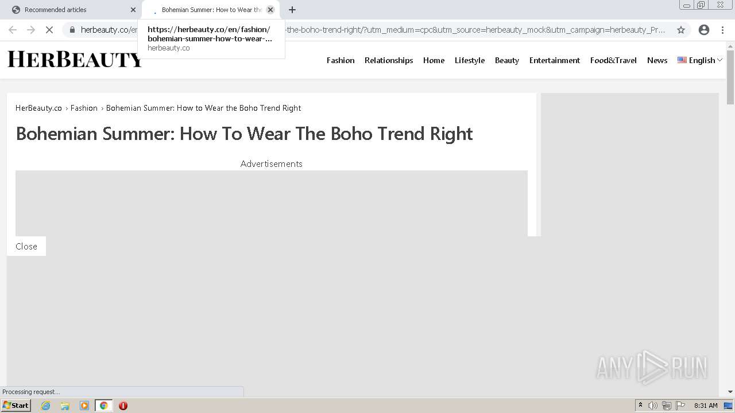
Task: Click the US flag language icon
Action: 682,60
